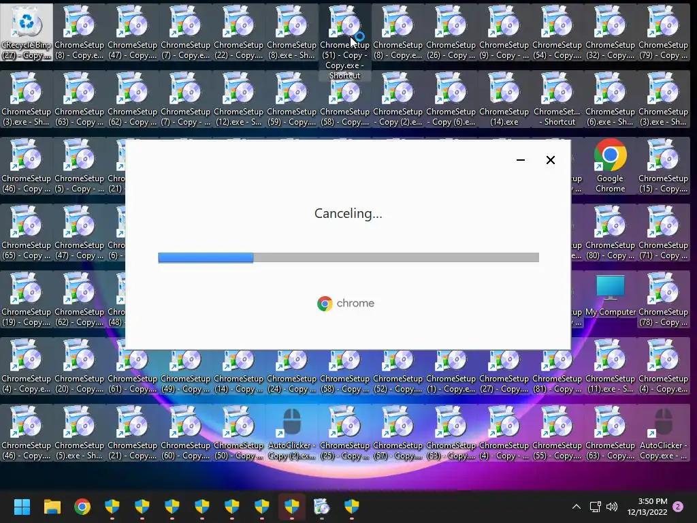697x523 pixels.
Task: Select ChromeSetup (78) - Copy desktop icon
Action: click(x=663, y=299)
